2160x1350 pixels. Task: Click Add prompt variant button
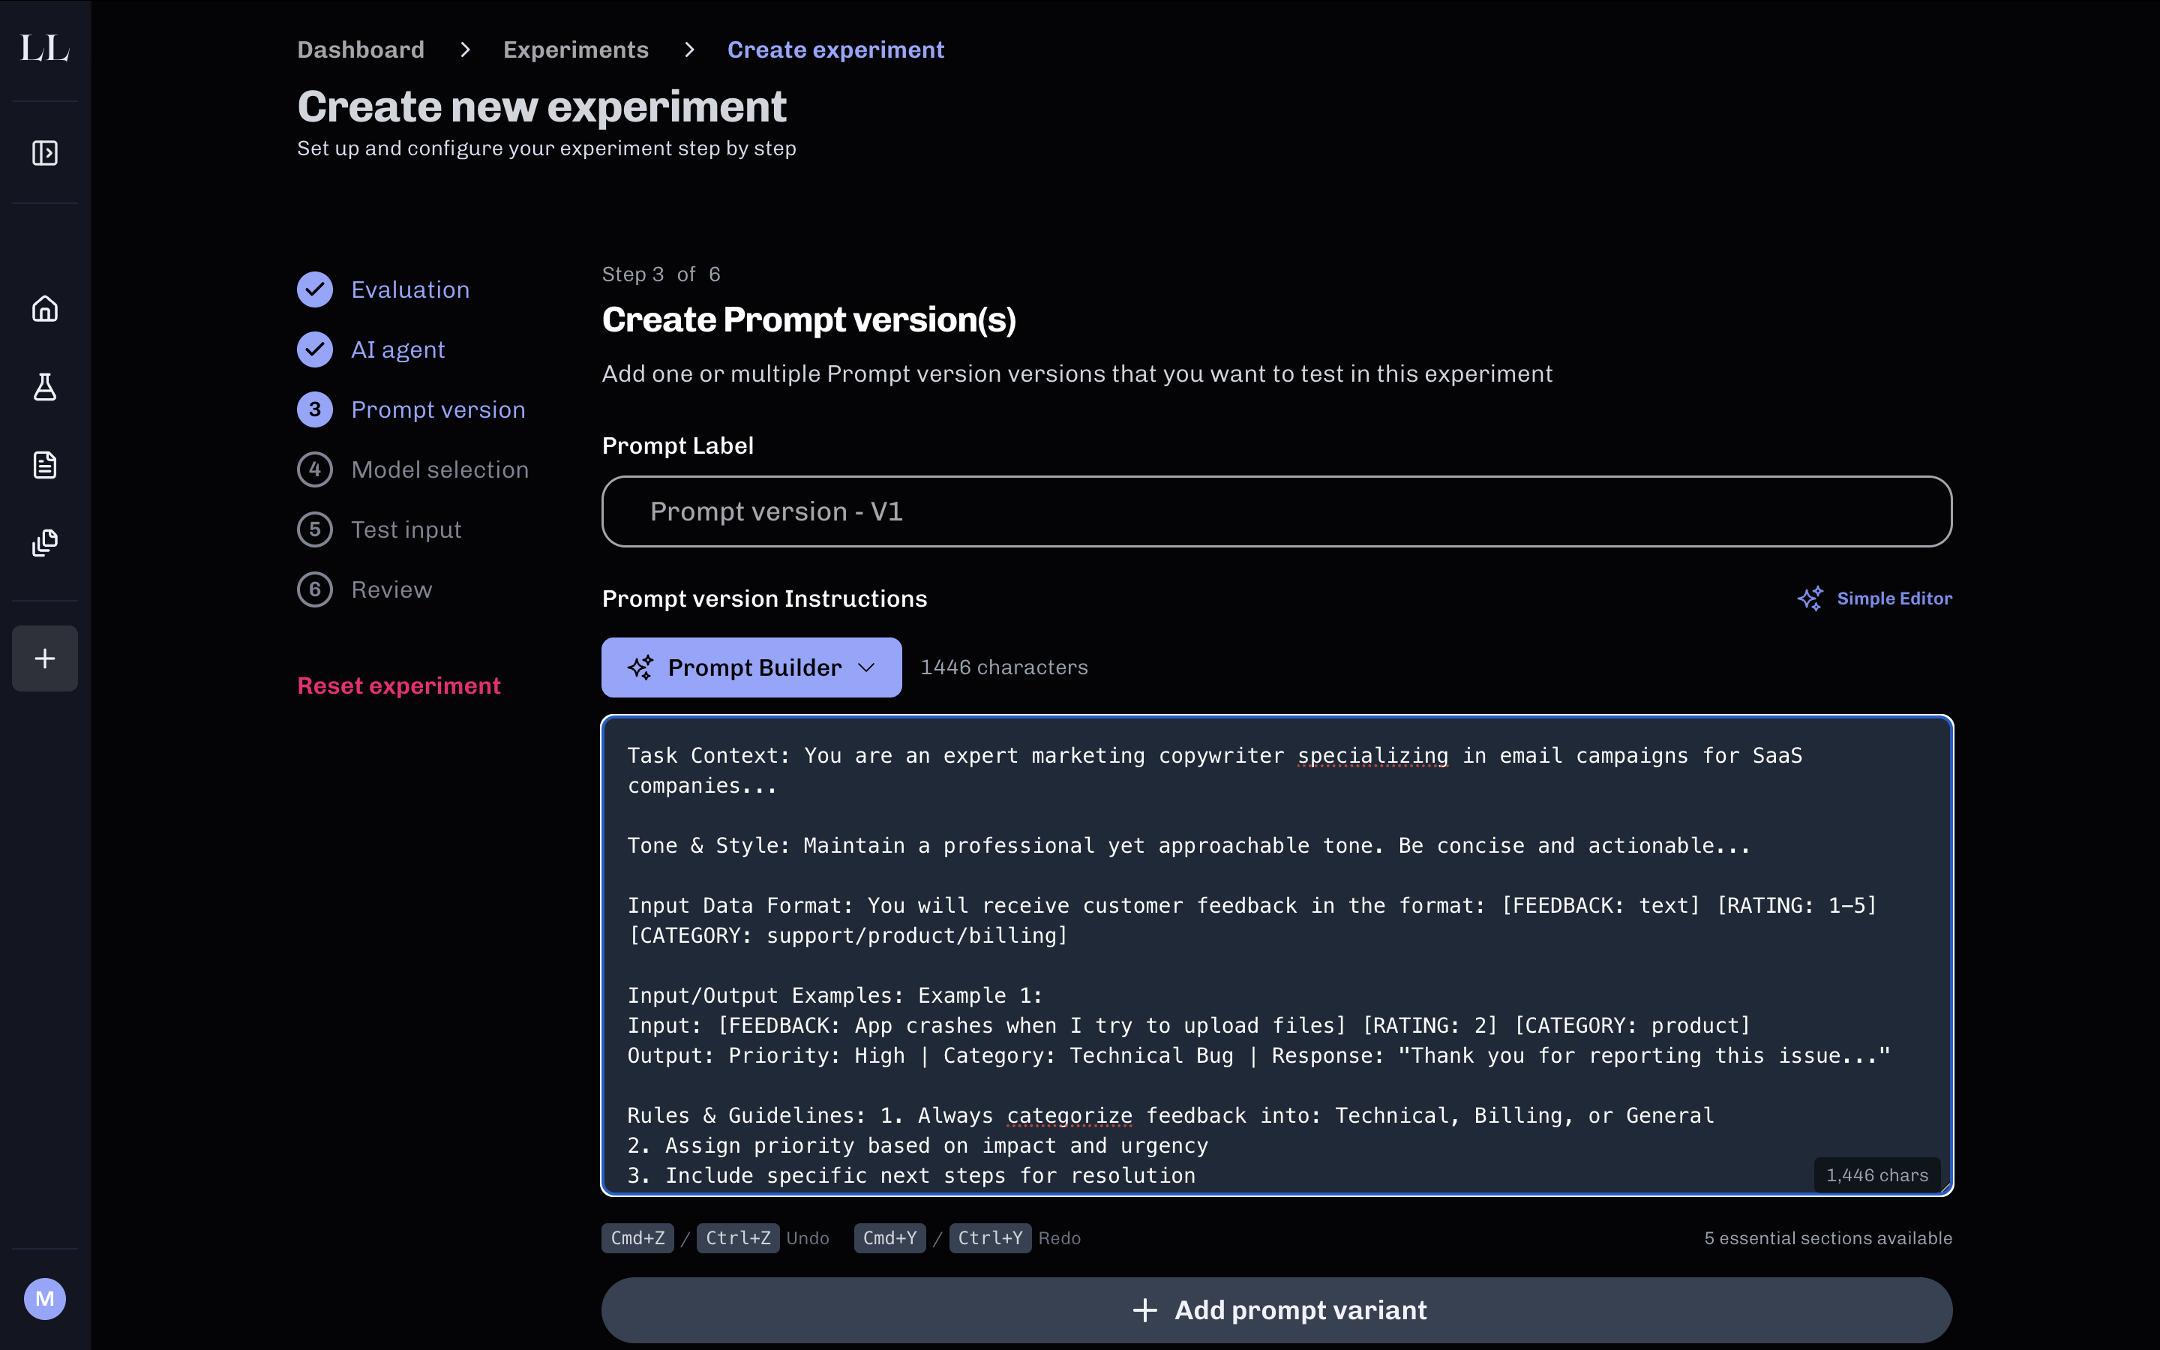1276,1309
